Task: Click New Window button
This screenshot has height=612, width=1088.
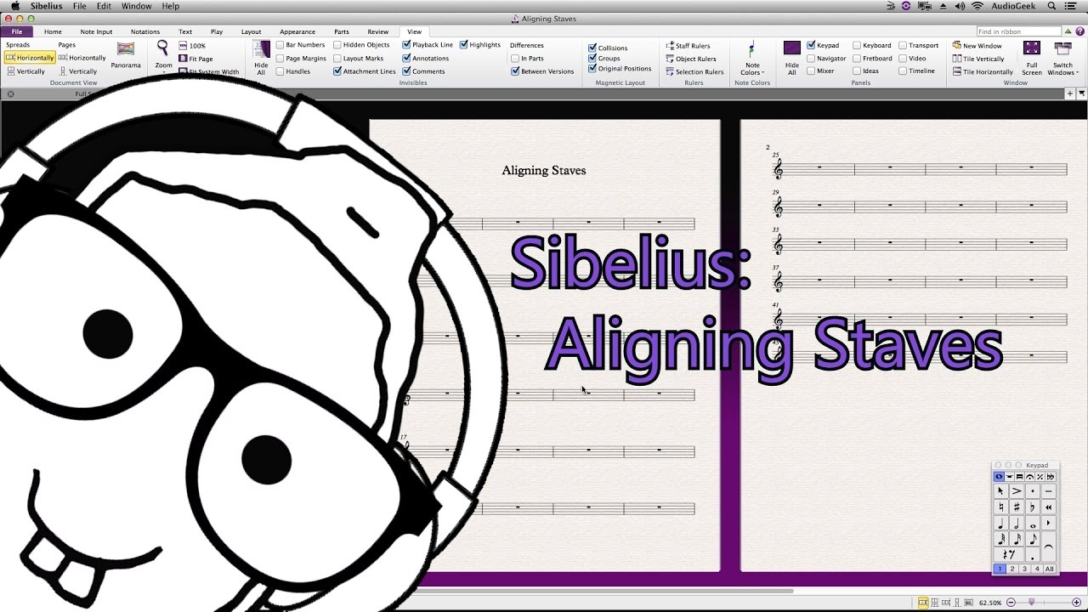Action: [977, 46]
